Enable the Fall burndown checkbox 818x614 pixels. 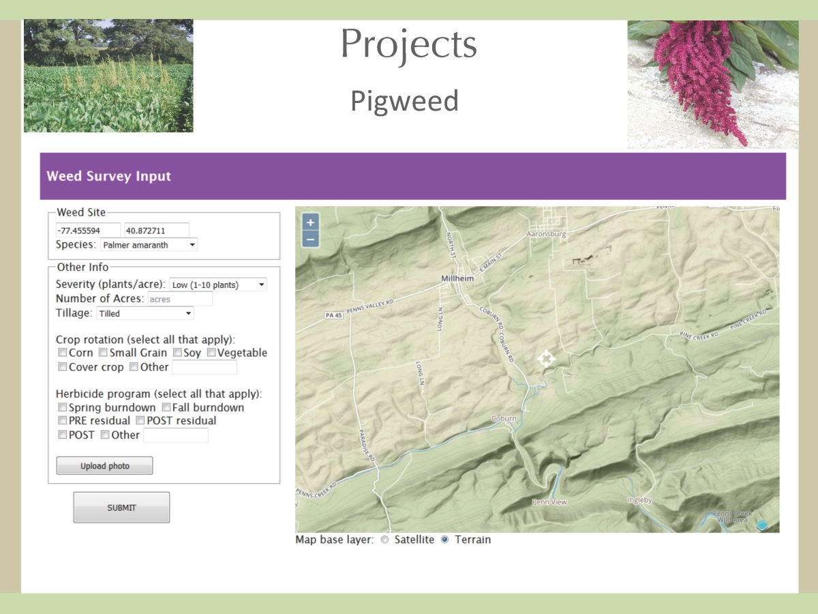(x=166, y=407)
